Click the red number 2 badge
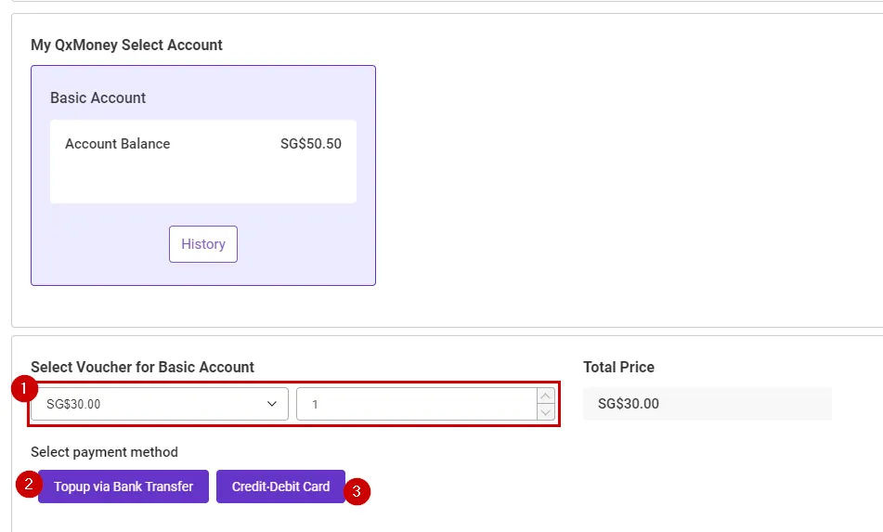Viewport: 883px width, 532px height. coord(28,484)
